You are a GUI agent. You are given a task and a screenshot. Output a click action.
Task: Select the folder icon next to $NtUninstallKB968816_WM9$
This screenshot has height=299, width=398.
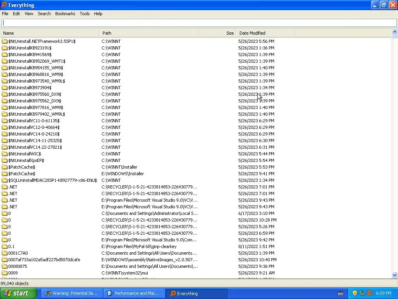pyautogui.click(x=5, y=74)
